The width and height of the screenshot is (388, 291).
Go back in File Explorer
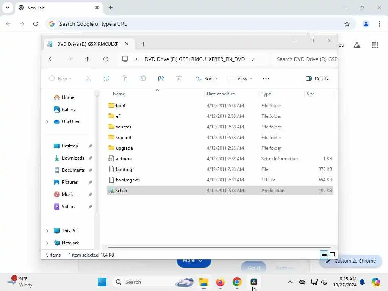click(x=51, y=59)
